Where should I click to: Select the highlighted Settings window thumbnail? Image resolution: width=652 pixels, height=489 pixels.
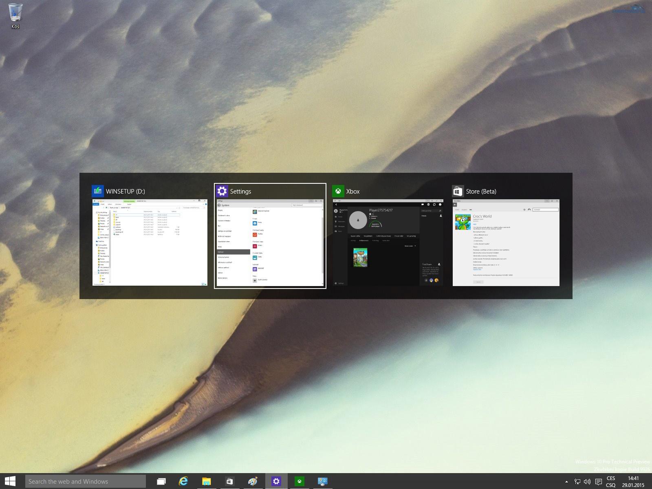(x=270, y=242)
